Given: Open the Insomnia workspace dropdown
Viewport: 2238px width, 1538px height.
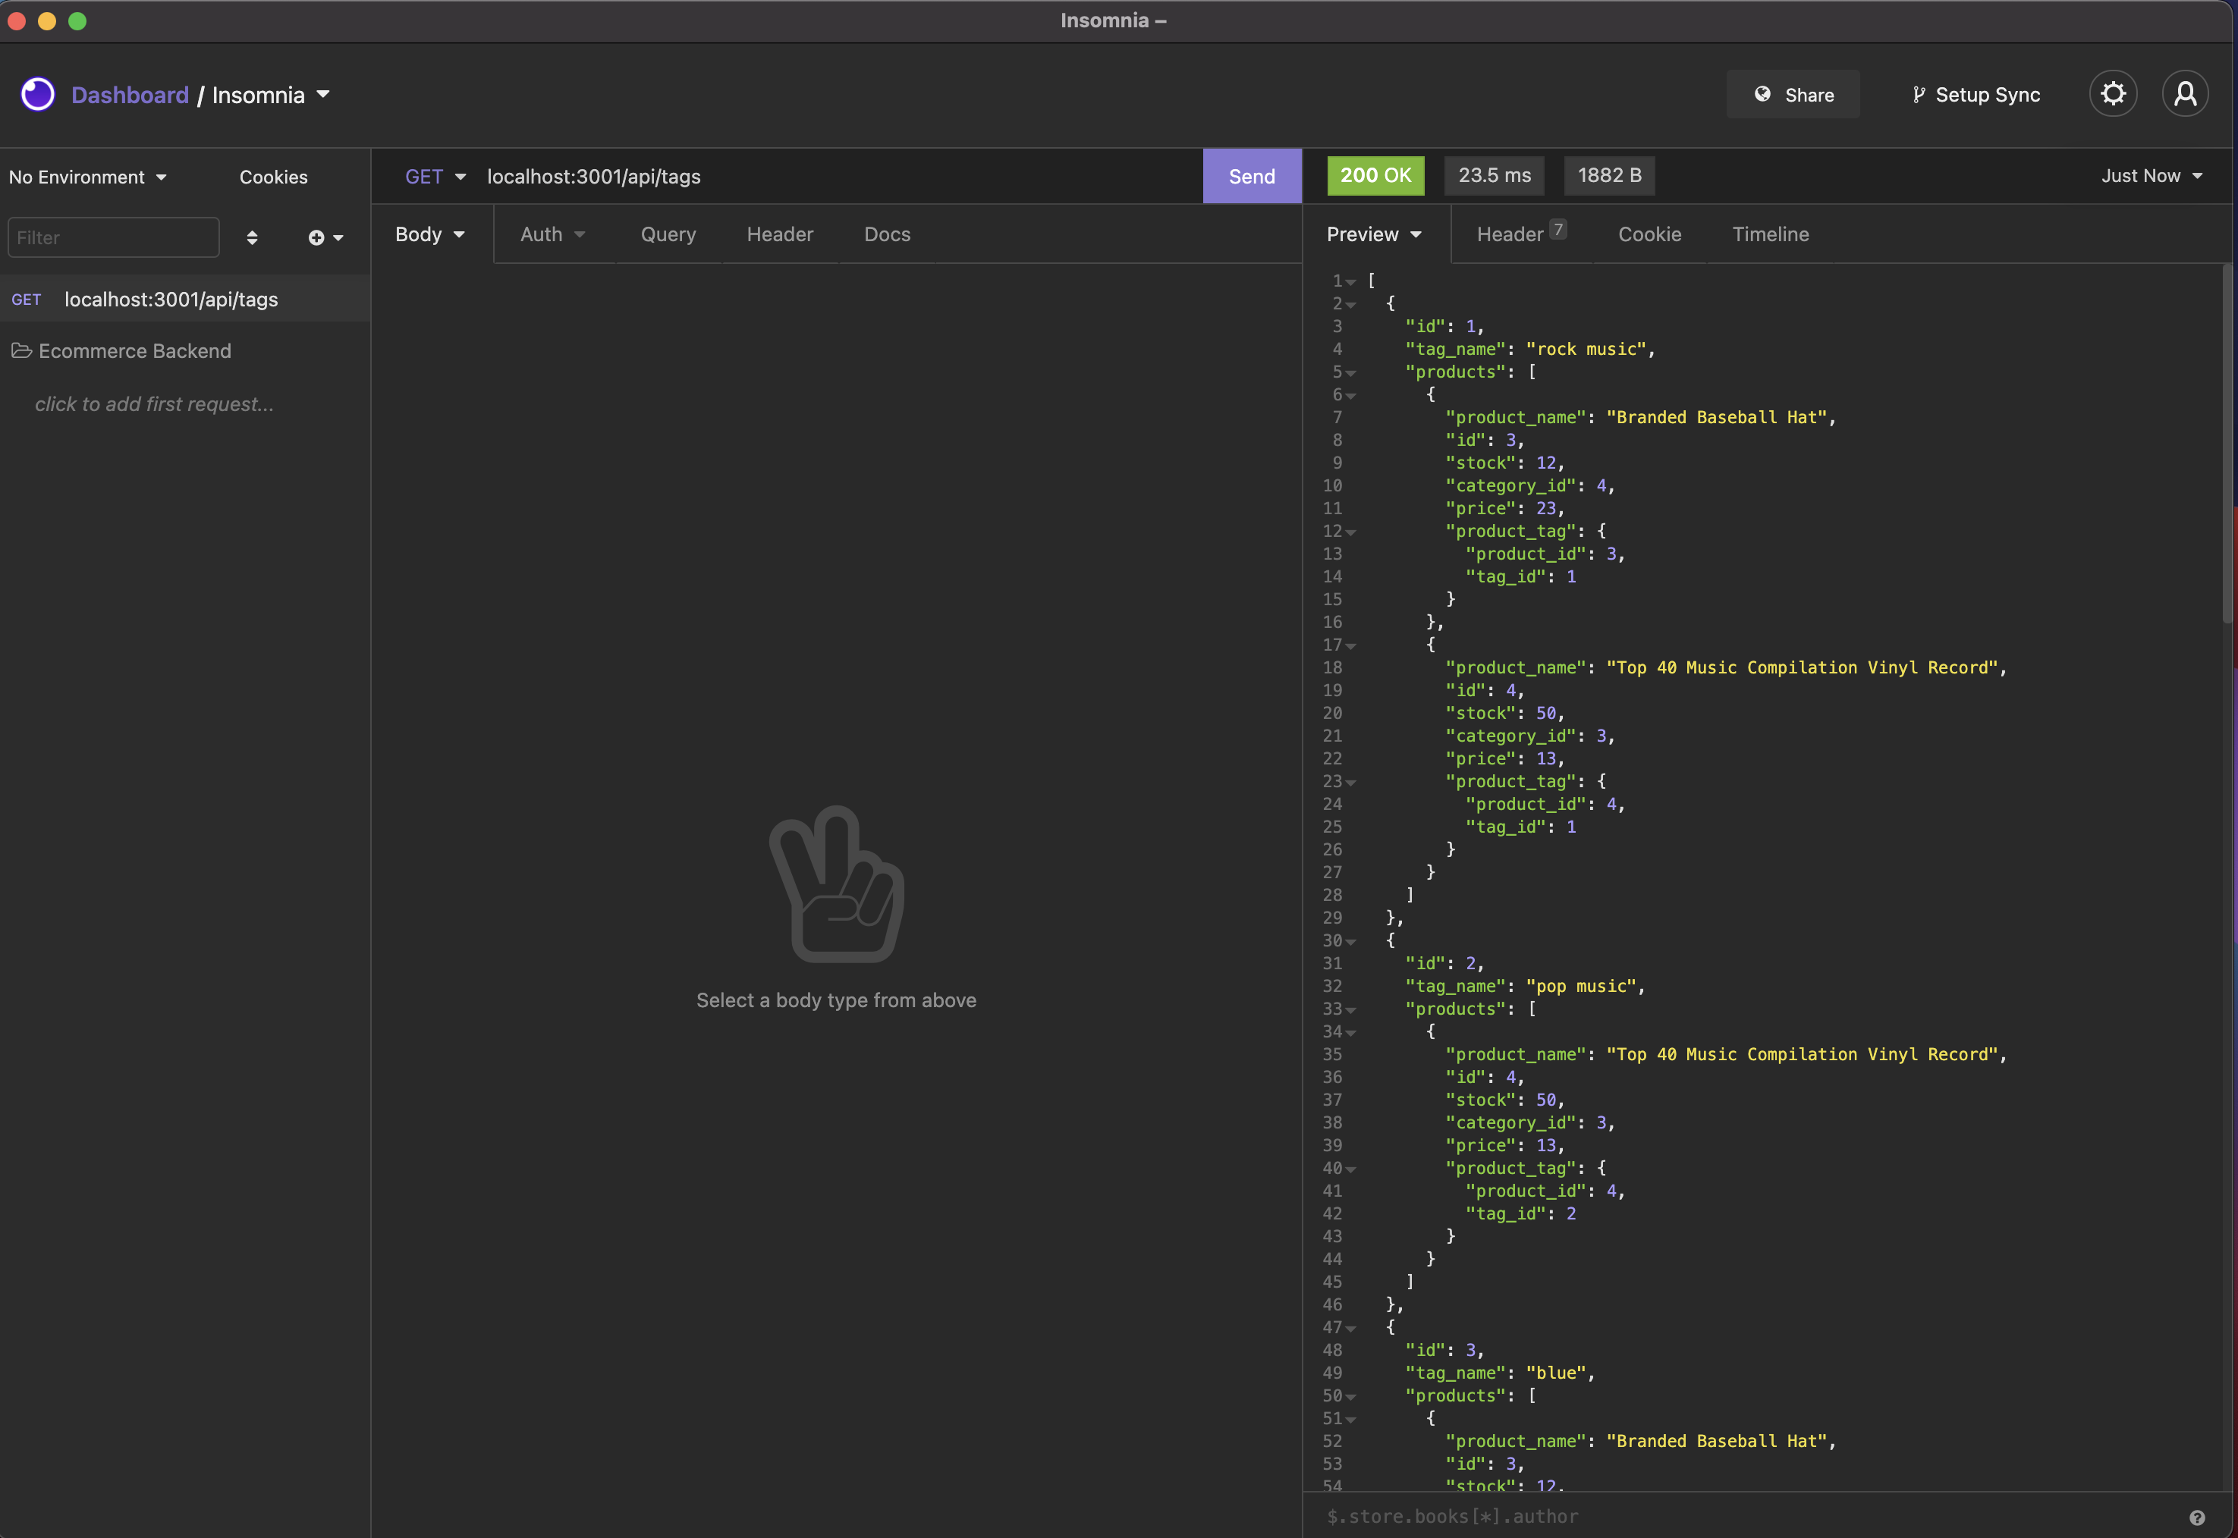Looking at the screenshot, I should [271, 95].
